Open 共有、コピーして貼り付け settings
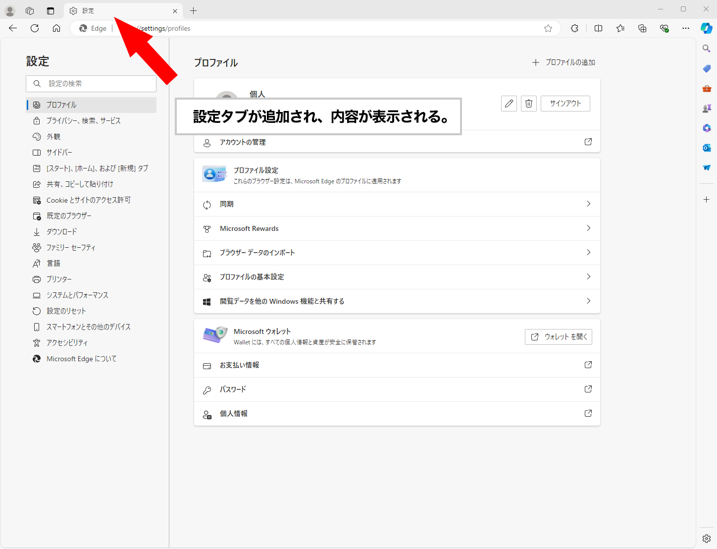The width and height of the screenshot is (717, 549). point(91,184)
